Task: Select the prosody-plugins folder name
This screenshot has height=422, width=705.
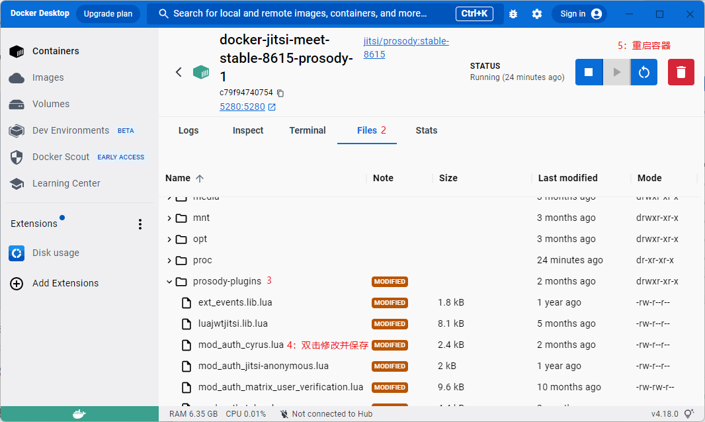Action: click(x=227, y=282)
